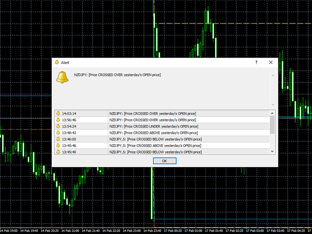Click the alert history list scroll-up arrow
Viewport: 312px width, 234px height.
pos(272,113)
